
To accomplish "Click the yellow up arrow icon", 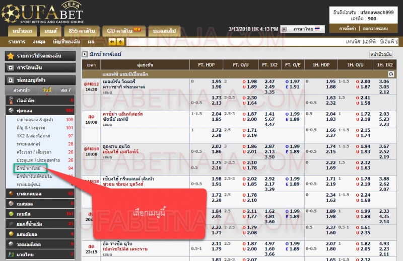I will pyautogui.click(x=120, y=42).
